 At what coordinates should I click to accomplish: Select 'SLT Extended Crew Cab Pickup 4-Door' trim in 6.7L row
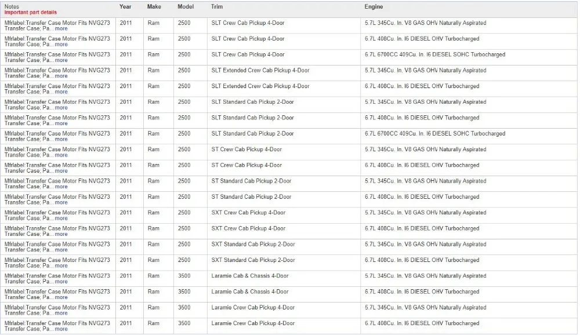(260, 86)
